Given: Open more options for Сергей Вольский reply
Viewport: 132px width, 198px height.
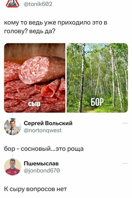Looking at the screenshot, I should click(x=125, y=123).
